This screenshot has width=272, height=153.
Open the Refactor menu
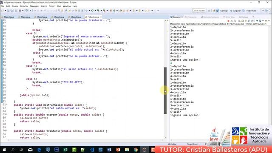click(24, 6)
